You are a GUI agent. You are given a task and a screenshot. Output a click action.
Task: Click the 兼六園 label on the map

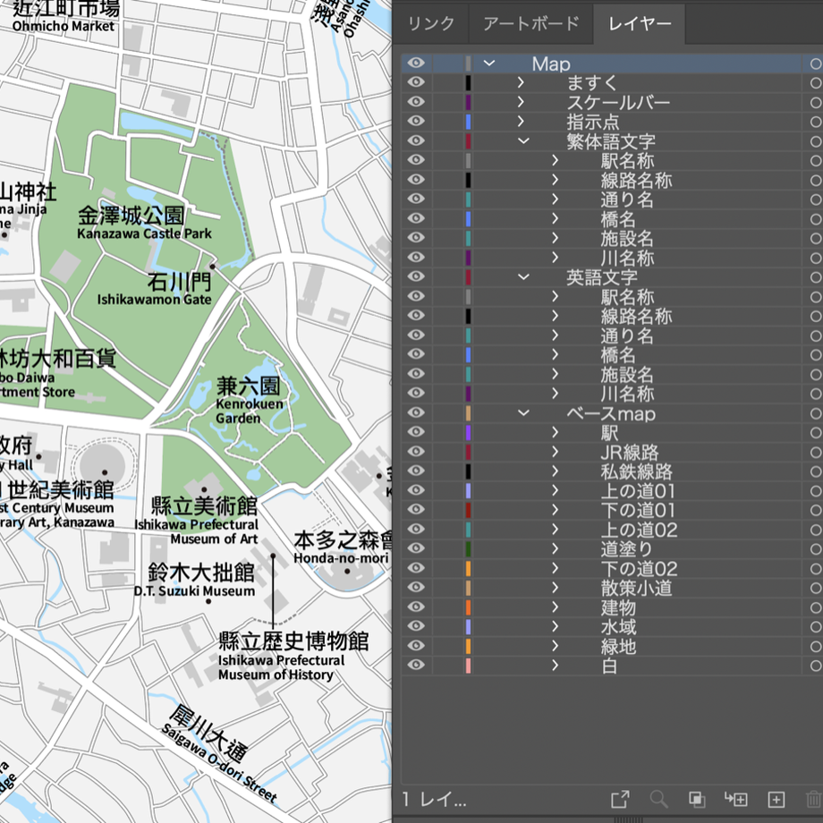[x=248, y=386]
